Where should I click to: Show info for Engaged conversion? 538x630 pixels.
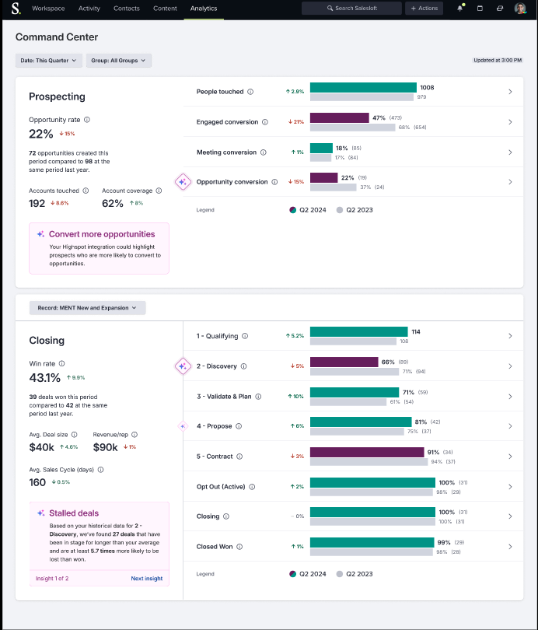(265, 122)
